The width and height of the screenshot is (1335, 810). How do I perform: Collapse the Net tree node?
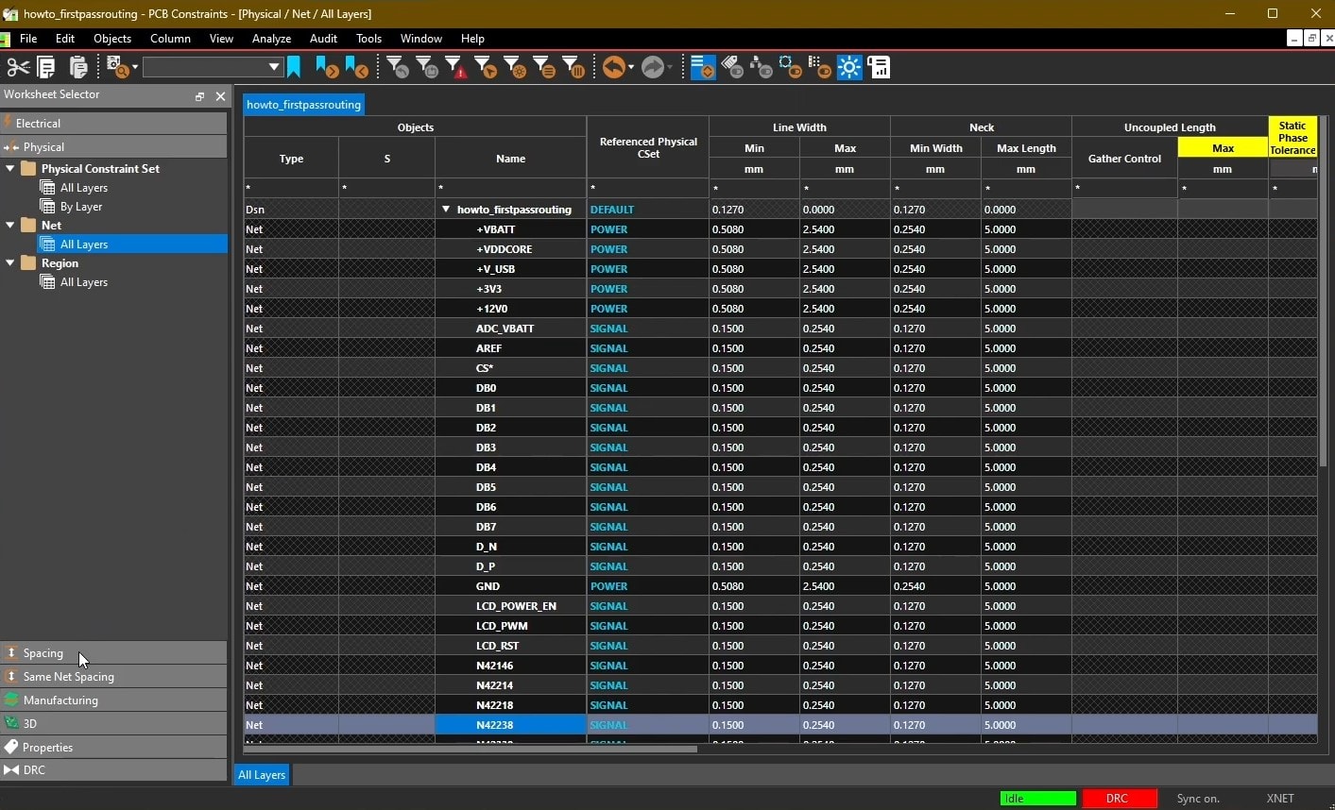(10, 226)
